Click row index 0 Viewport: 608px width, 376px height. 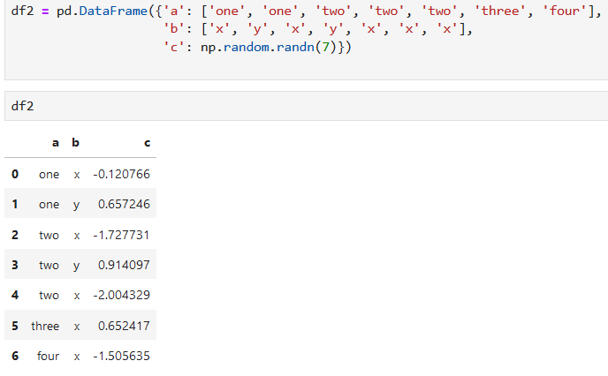tap(15, 174)
